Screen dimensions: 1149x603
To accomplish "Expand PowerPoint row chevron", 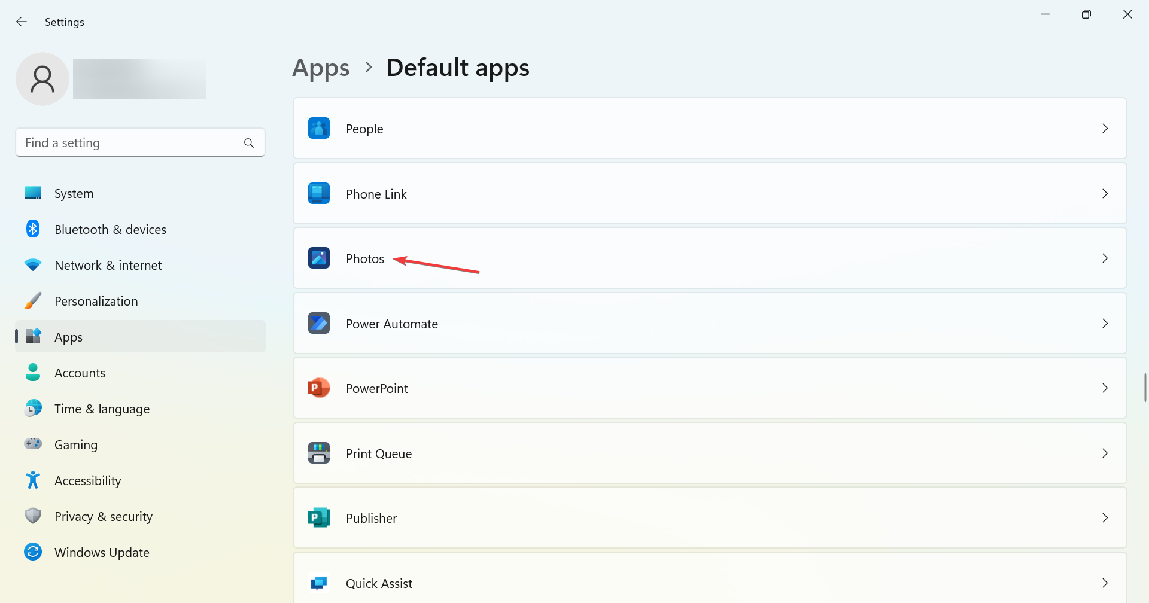I will click(x=1105, y=388).
